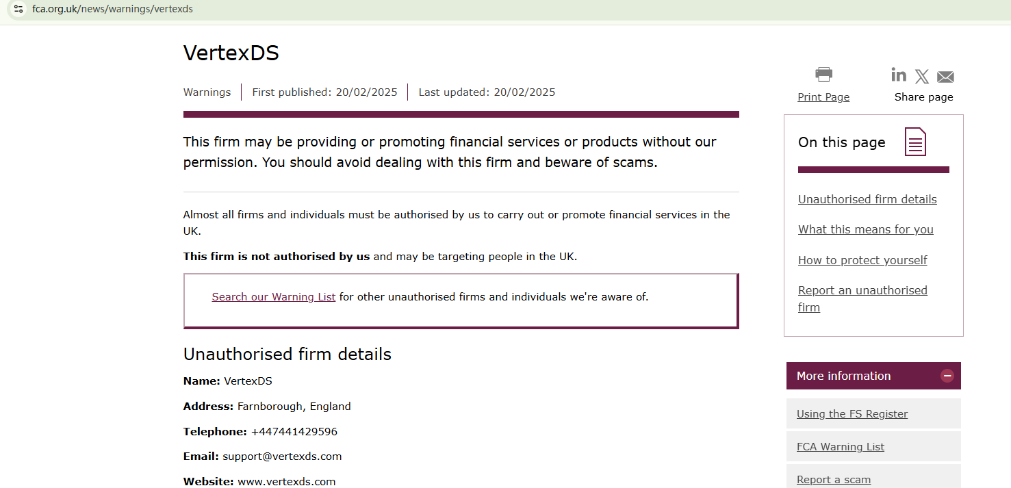Open the Print Page link
The width and height of the screenshot is (1011, 488).
[x=823, y=97]
